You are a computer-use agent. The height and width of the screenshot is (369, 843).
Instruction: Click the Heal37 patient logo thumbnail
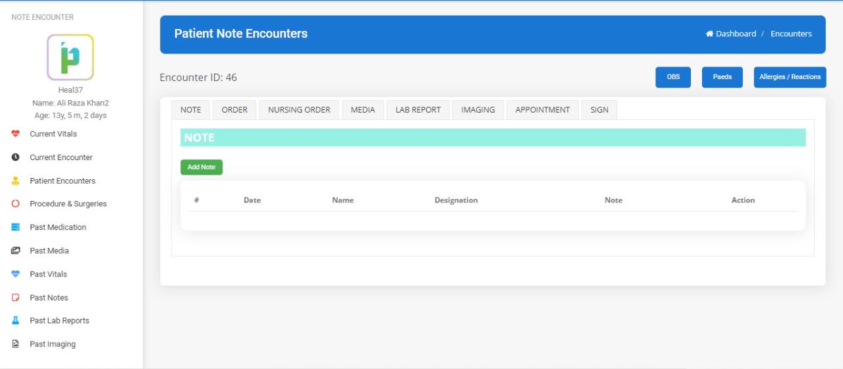point(70,57)
